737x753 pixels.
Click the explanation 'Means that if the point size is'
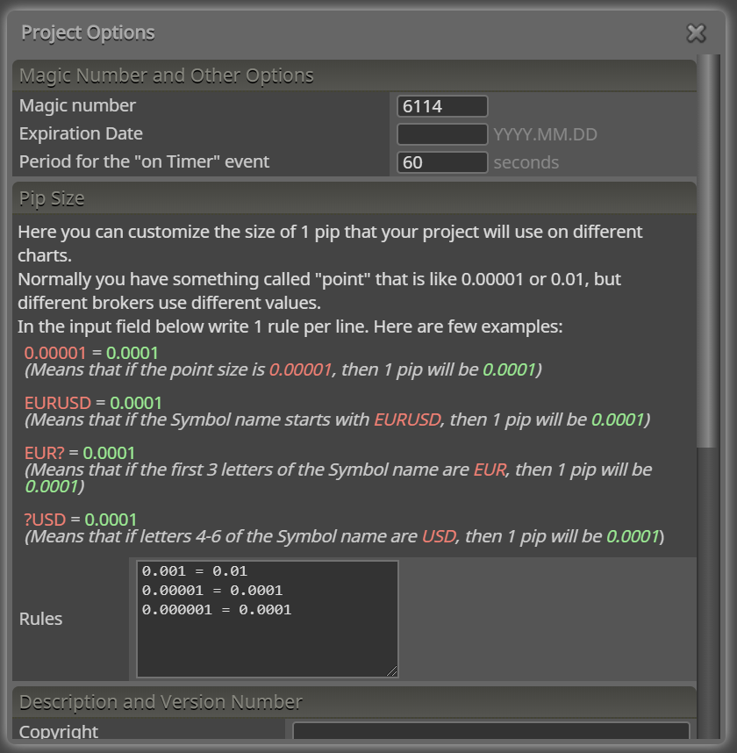coord(147,369)
